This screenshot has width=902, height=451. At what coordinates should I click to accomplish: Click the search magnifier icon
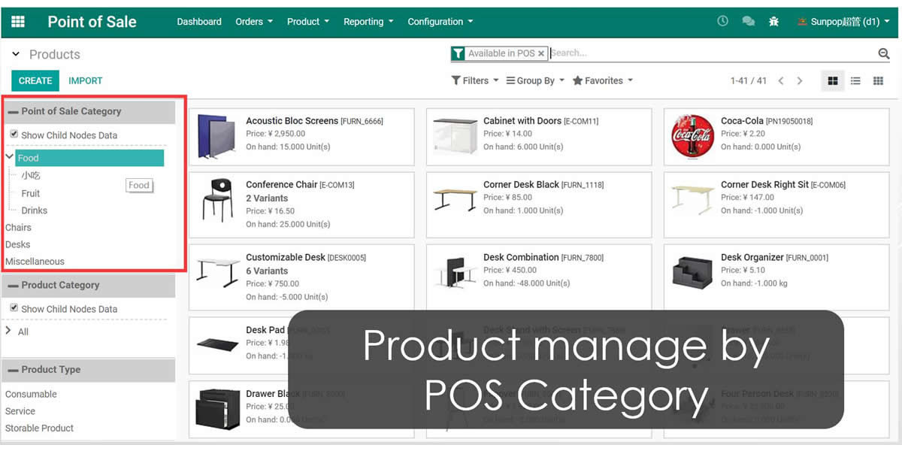(884, 53)
